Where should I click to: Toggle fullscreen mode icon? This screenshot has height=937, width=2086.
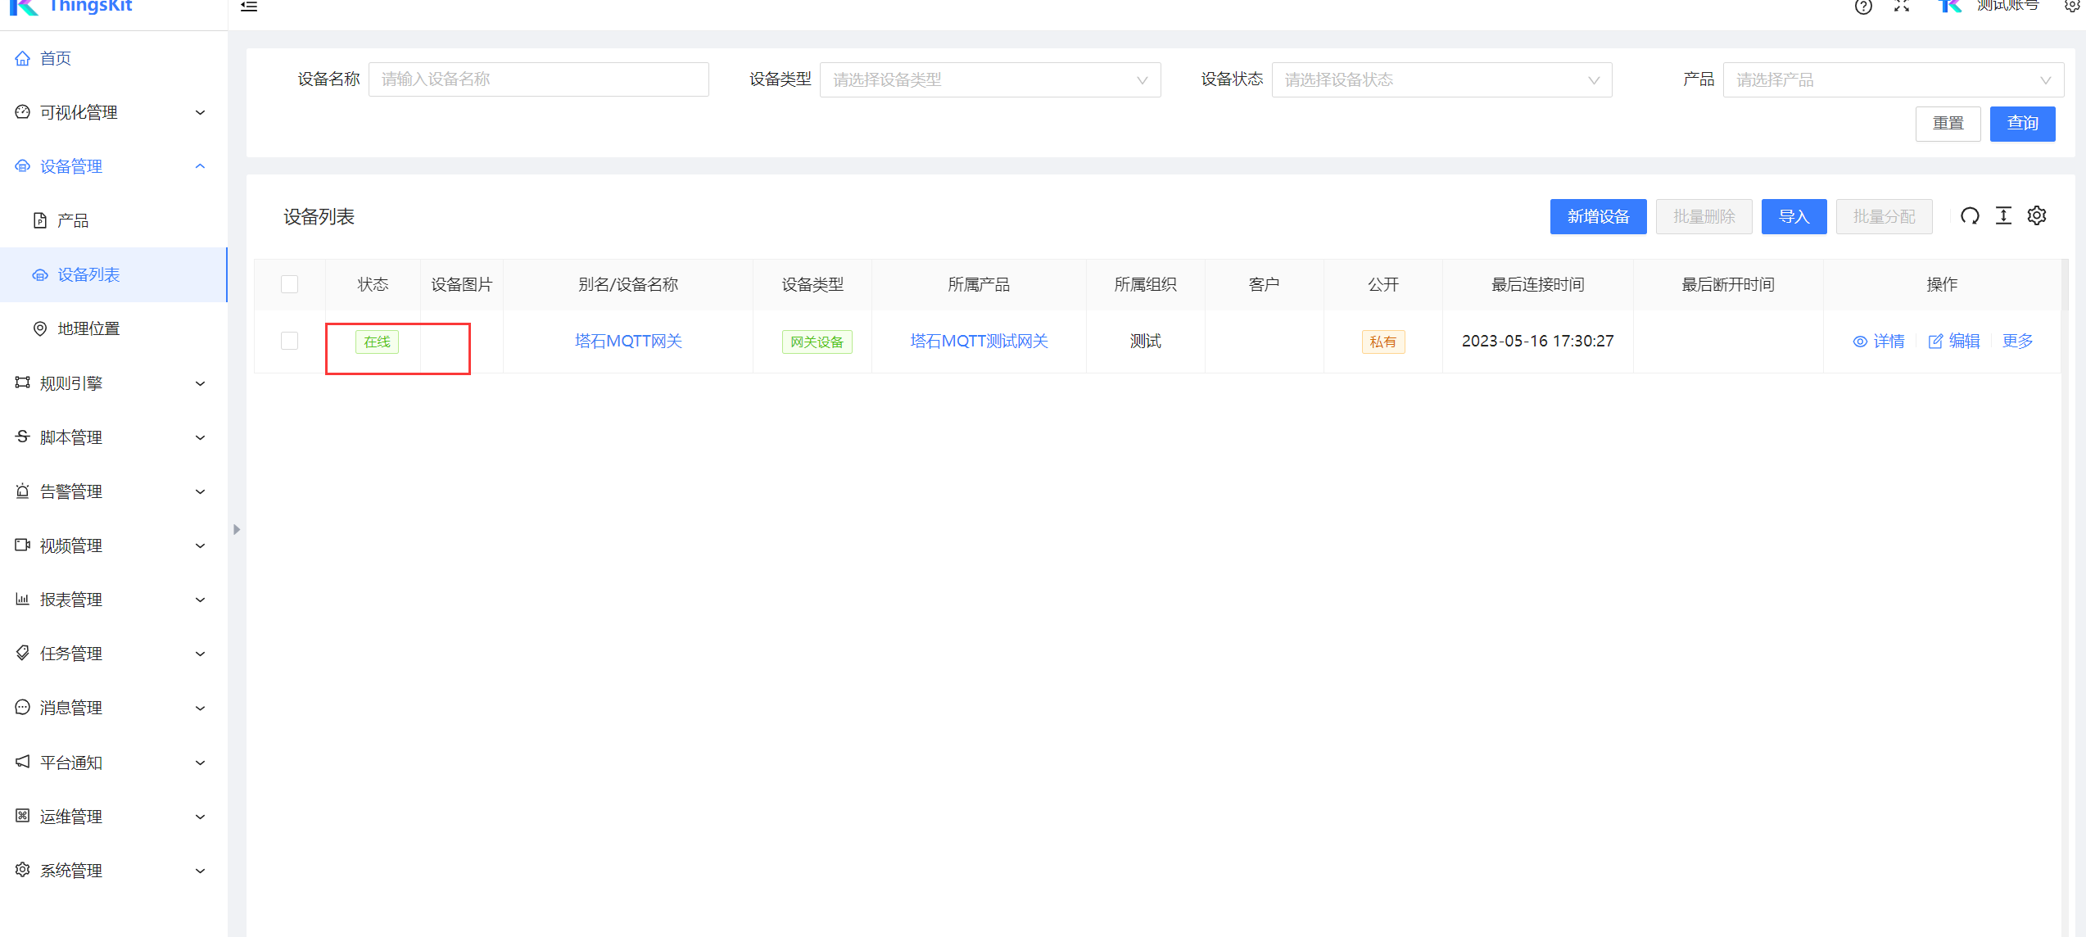coord(1902,7)
